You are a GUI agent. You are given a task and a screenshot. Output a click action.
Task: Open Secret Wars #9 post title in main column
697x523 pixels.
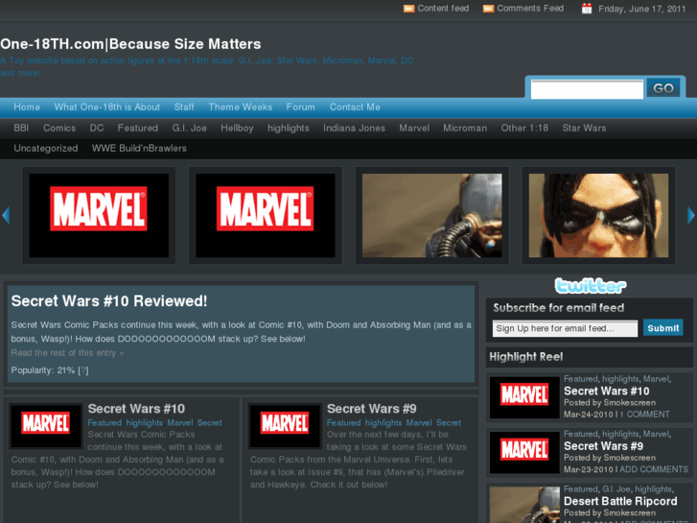[x=372, y=409]
